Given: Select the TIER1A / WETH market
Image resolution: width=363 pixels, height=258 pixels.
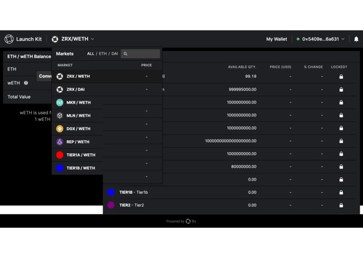Looking at the screenshot, I should [107, 155].
